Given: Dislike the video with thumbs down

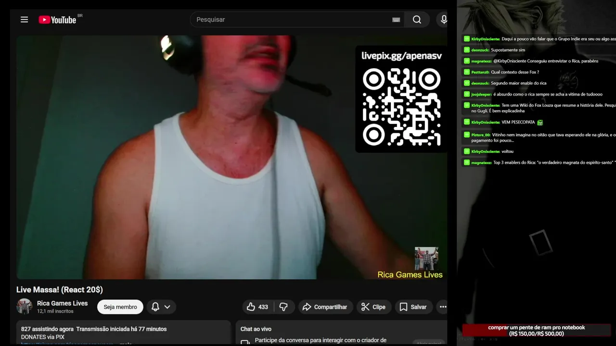Looking at the screenshot, I should click(x=284, y=307).
